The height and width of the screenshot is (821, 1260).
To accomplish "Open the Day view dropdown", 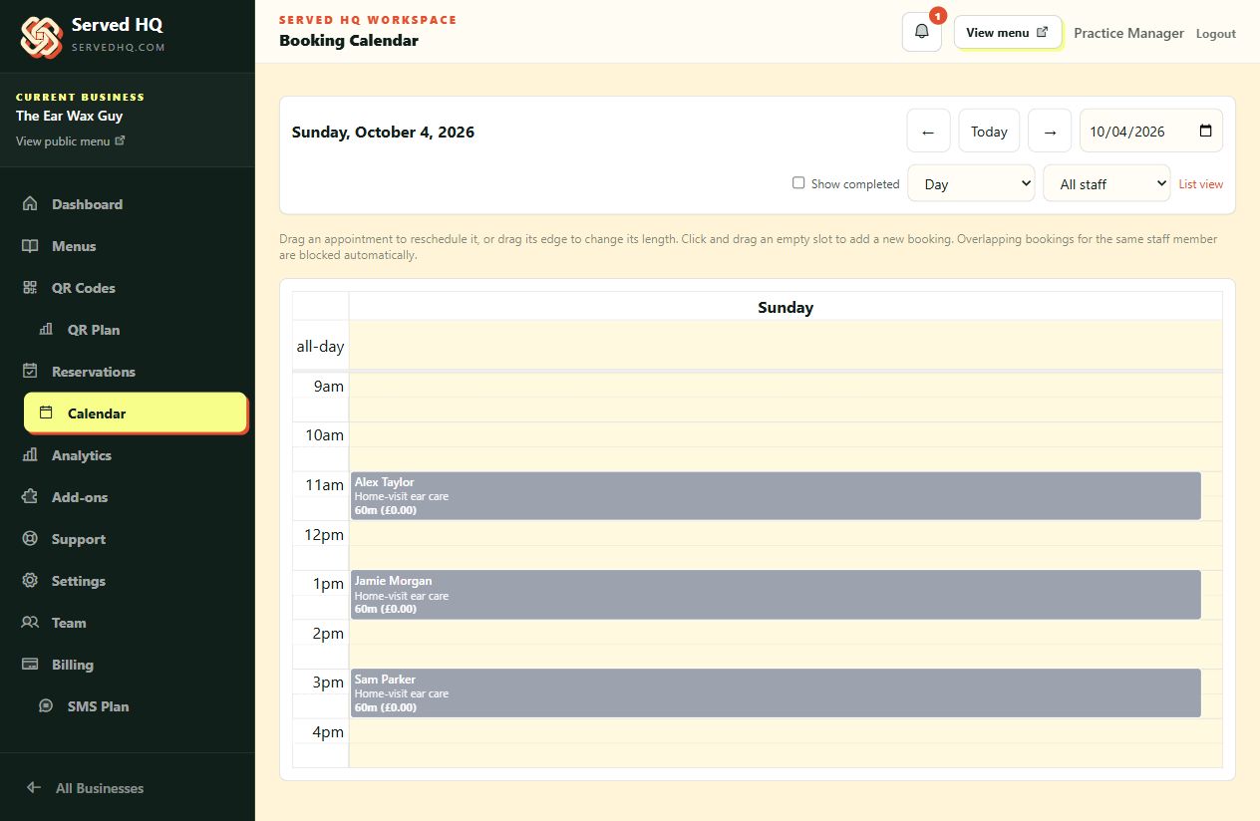I will click(971, 183).
